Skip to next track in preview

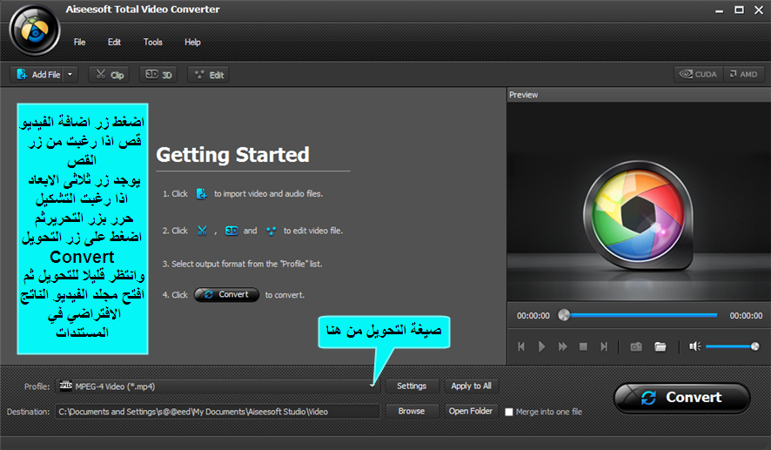[x=604, y=346]
